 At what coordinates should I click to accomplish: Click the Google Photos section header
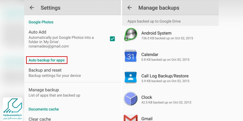click(41, 22)
